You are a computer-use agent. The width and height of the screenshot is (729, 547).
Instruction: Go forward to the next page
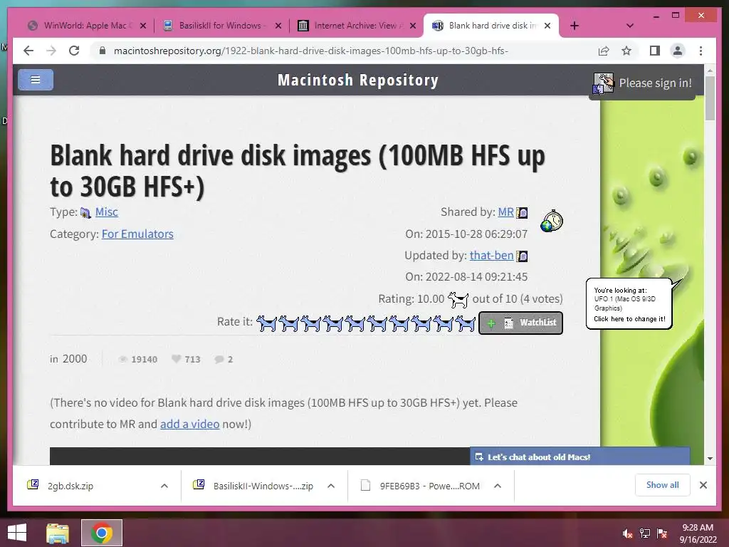(51, 51)
